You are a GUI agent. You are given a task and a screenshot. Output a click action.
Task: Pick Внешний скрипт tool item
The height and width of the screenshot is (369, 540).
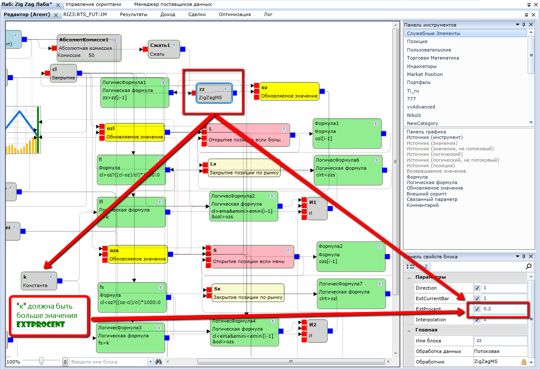click(426, 194)
